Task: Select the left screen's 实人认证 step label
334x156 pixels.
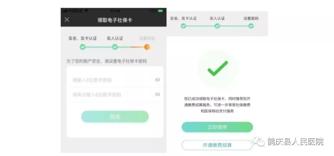Action: [x=115, y=39]
